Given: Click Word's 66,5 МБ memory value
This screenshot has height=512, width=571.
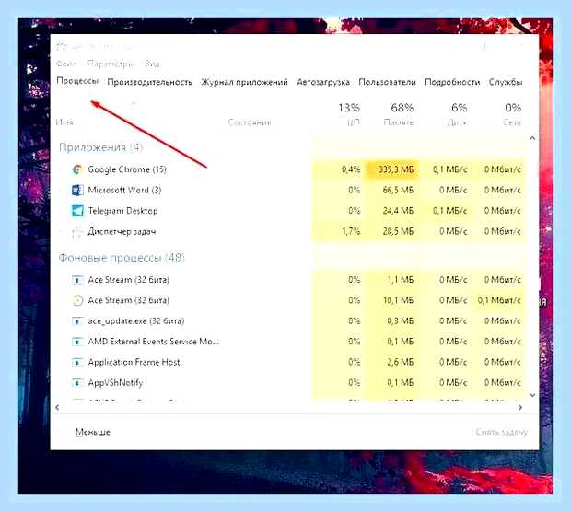Looking at the screenshot, I should click(398, 190).
